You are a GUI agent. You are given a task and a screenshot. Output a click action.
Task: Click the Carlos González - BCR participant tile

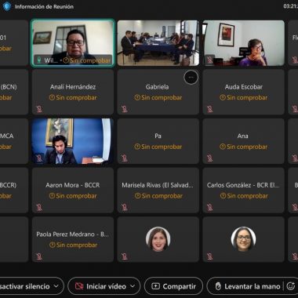coord(243,190)
